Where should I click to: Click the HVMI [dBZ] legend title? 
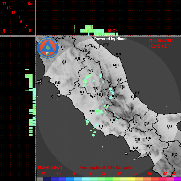[x=50, y=168]
